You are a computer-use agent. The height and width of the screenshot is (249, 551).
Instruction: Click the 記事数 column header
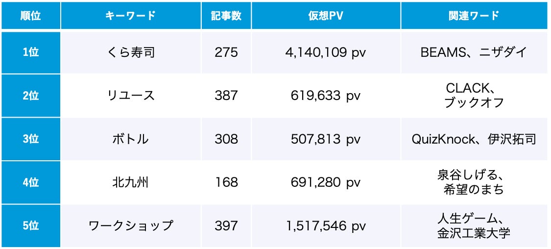point(226,15)
